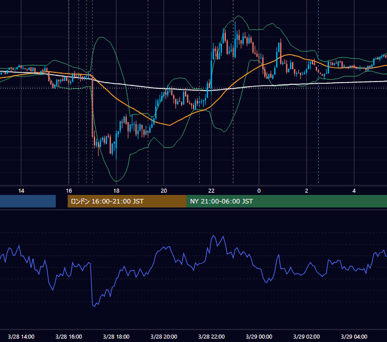Click the 3/29 00:00 time axis label

click(259, 336)
